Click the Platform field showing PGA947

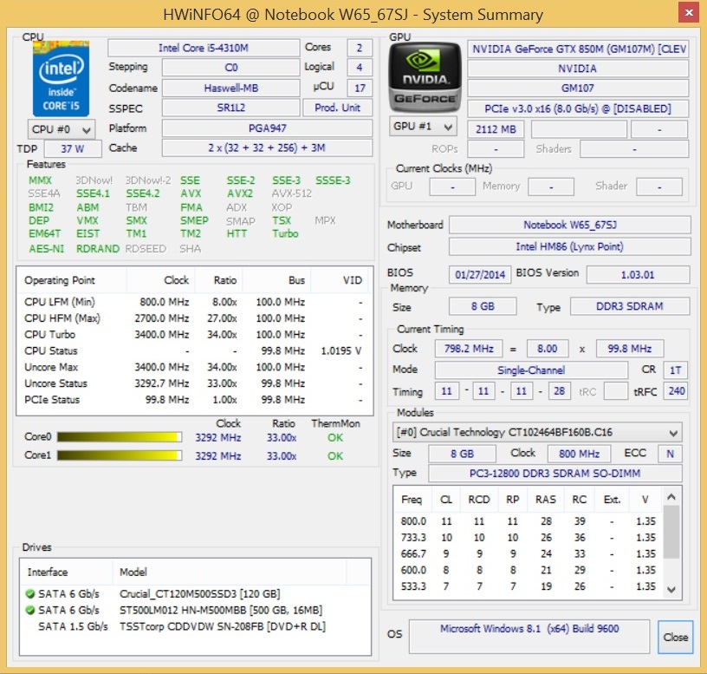click(x=268, y=128)
